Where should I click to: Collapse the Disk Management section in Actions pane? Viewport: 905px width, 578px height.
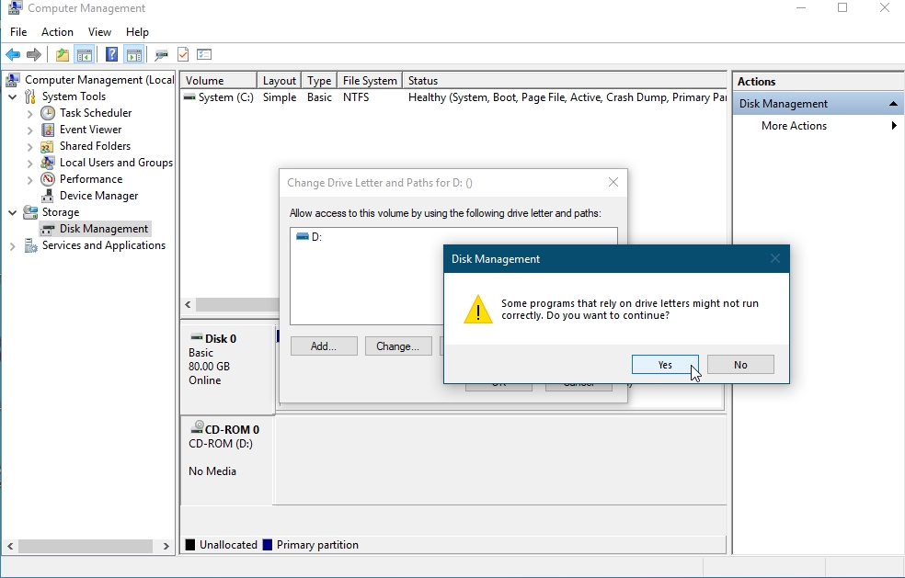893,104
